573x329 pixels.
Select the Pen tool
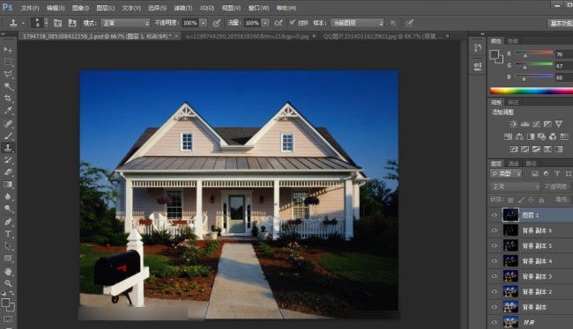tap(8, 222)
